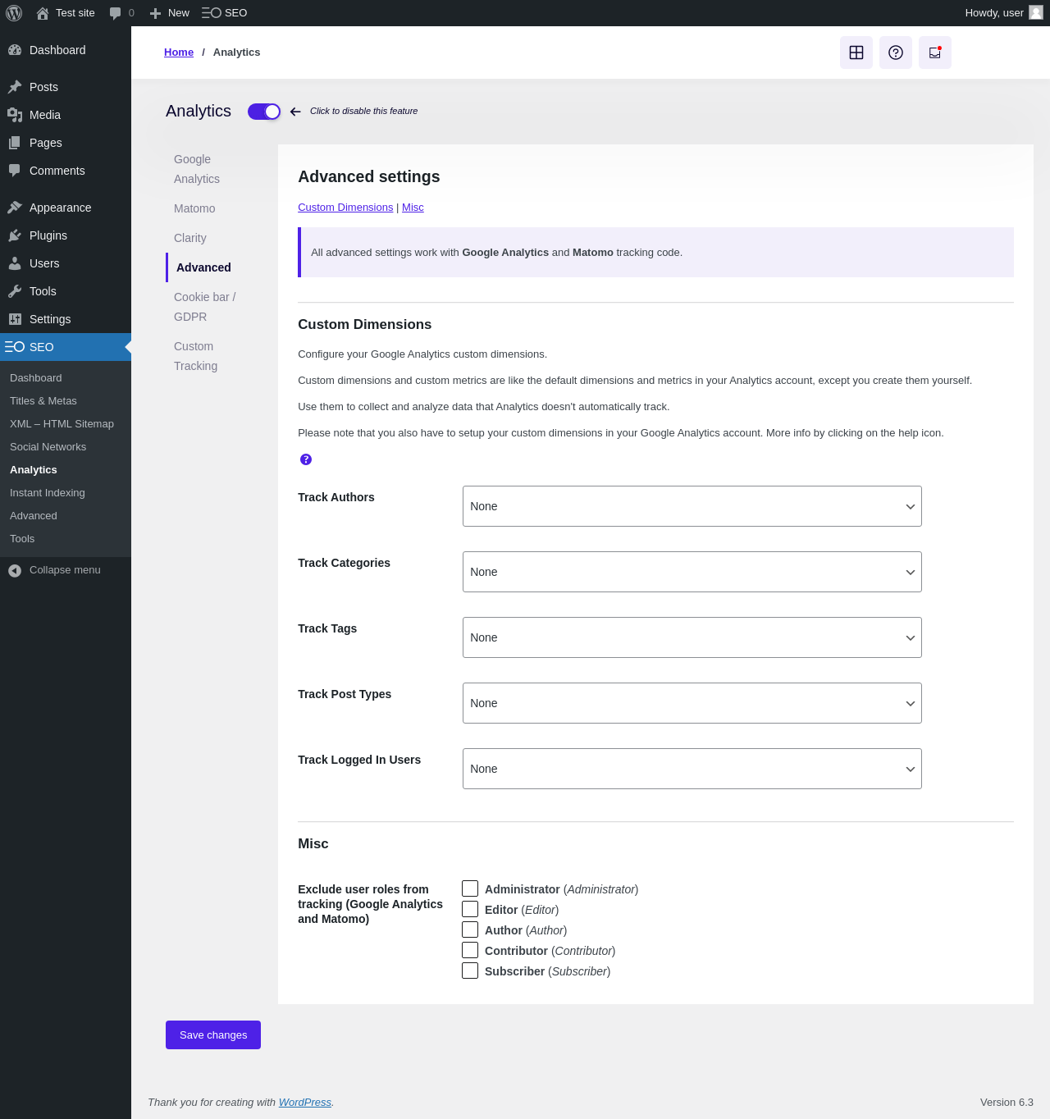Screen dimensions: 1050x1119
Task: Click the Posts pin icon
Action: pyautogui.click(x=15, y=87)
